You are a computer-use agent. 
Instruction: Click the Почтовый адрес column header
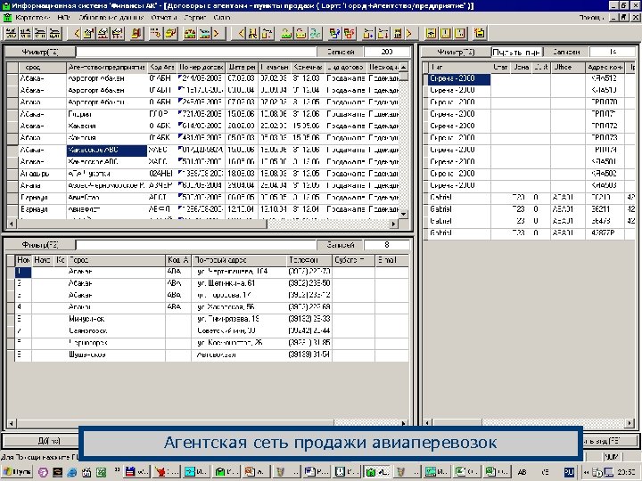pyautogui.click(x=239, y=260)
